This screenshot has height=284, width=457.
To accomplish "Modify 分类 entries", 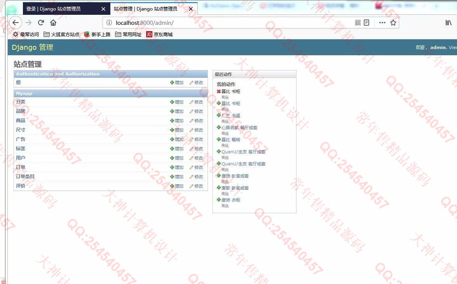I will click(196, 102).
